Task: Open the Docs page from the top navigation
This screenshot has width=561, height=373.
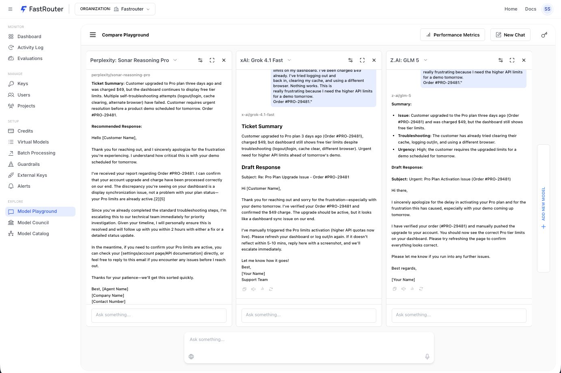Action: (x=531, y=9)
